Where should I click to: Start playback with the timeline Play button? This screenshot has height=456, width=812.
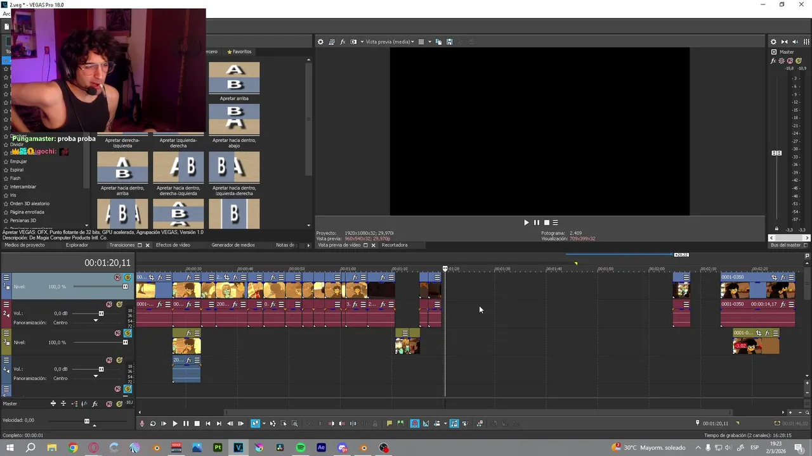(175, 424)
